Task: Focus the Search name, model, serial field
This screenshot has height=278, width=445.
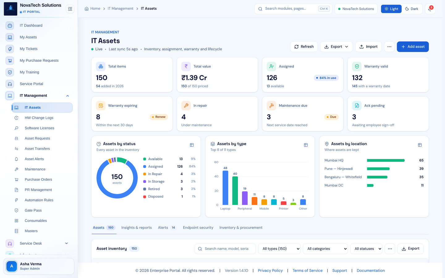Action: (225, 249)
